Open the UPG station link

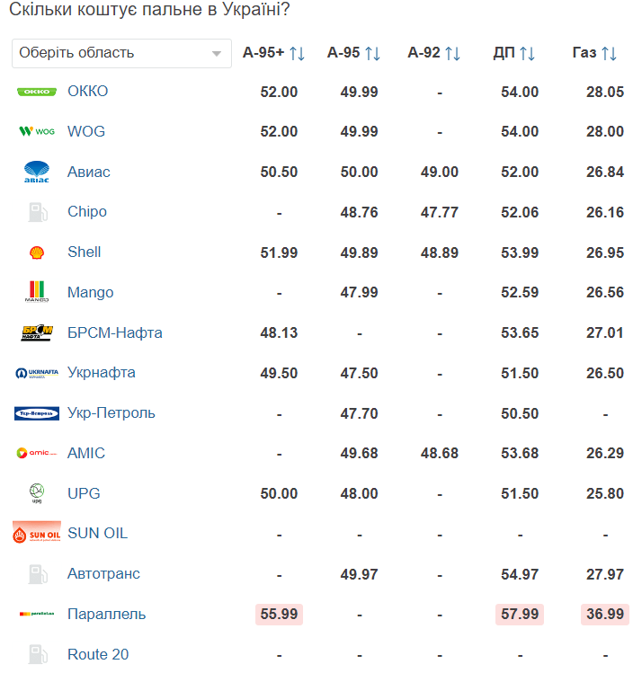pos(84,493)
